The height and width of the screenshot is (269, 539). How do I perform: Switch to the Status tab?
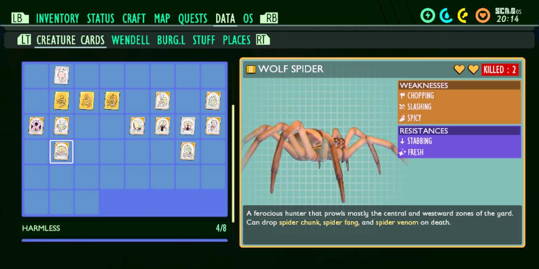[x=101, y=18]
